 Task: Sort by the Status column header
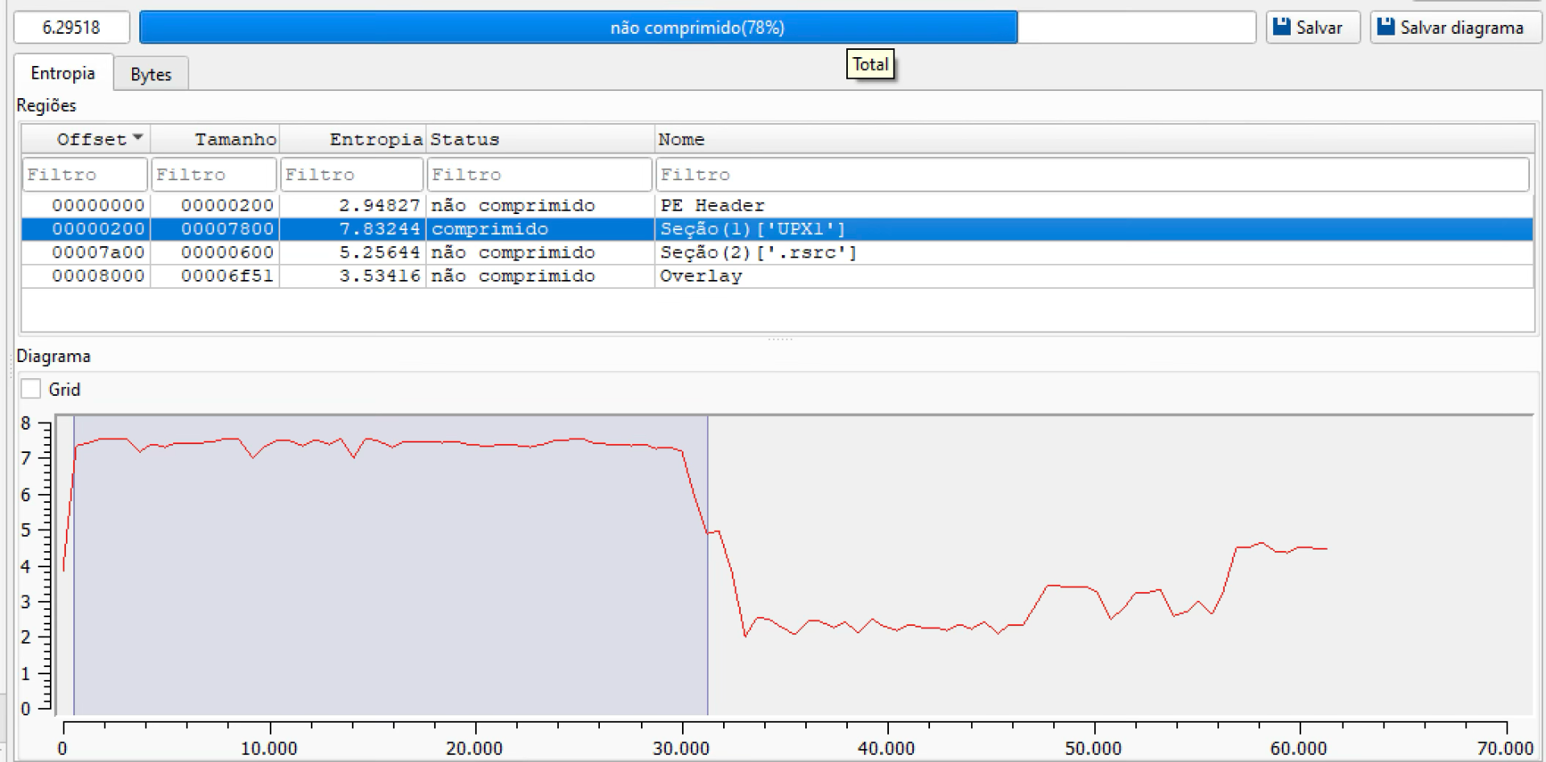(540, 139)
